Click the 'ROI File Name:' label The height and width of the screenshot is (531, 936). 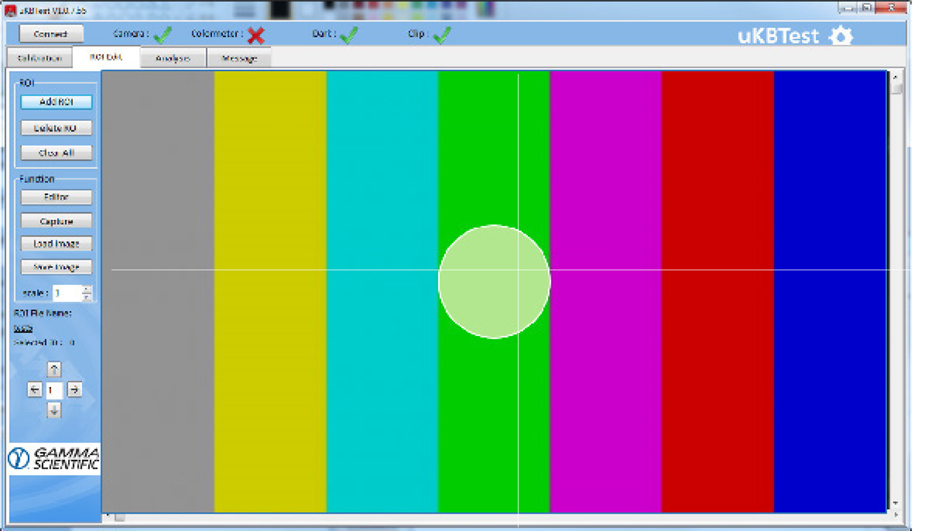[x=42, y=313]
